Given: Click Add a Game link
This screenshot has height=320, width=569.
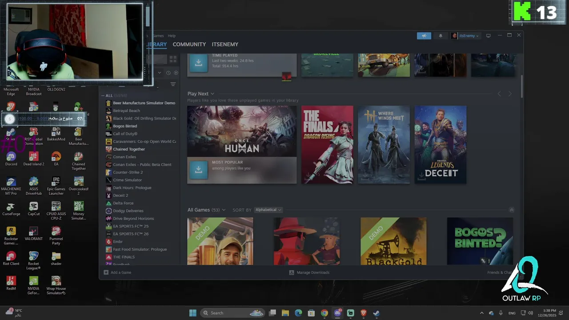Looking at the screenshot, I should coord(121,272).
